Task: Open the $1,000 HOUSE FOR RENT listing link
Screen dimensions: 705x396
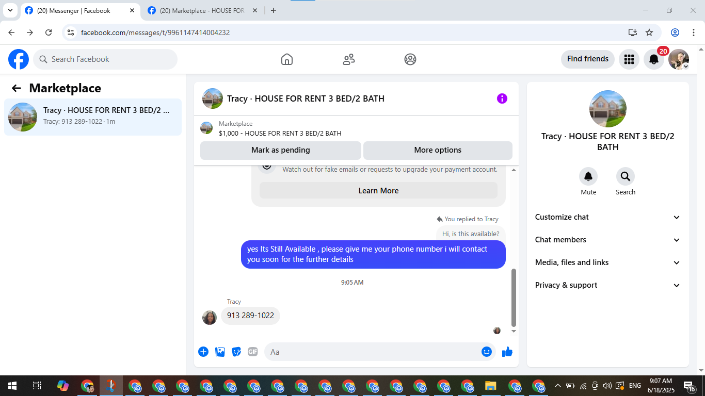Action: click(x=280, y=133)
